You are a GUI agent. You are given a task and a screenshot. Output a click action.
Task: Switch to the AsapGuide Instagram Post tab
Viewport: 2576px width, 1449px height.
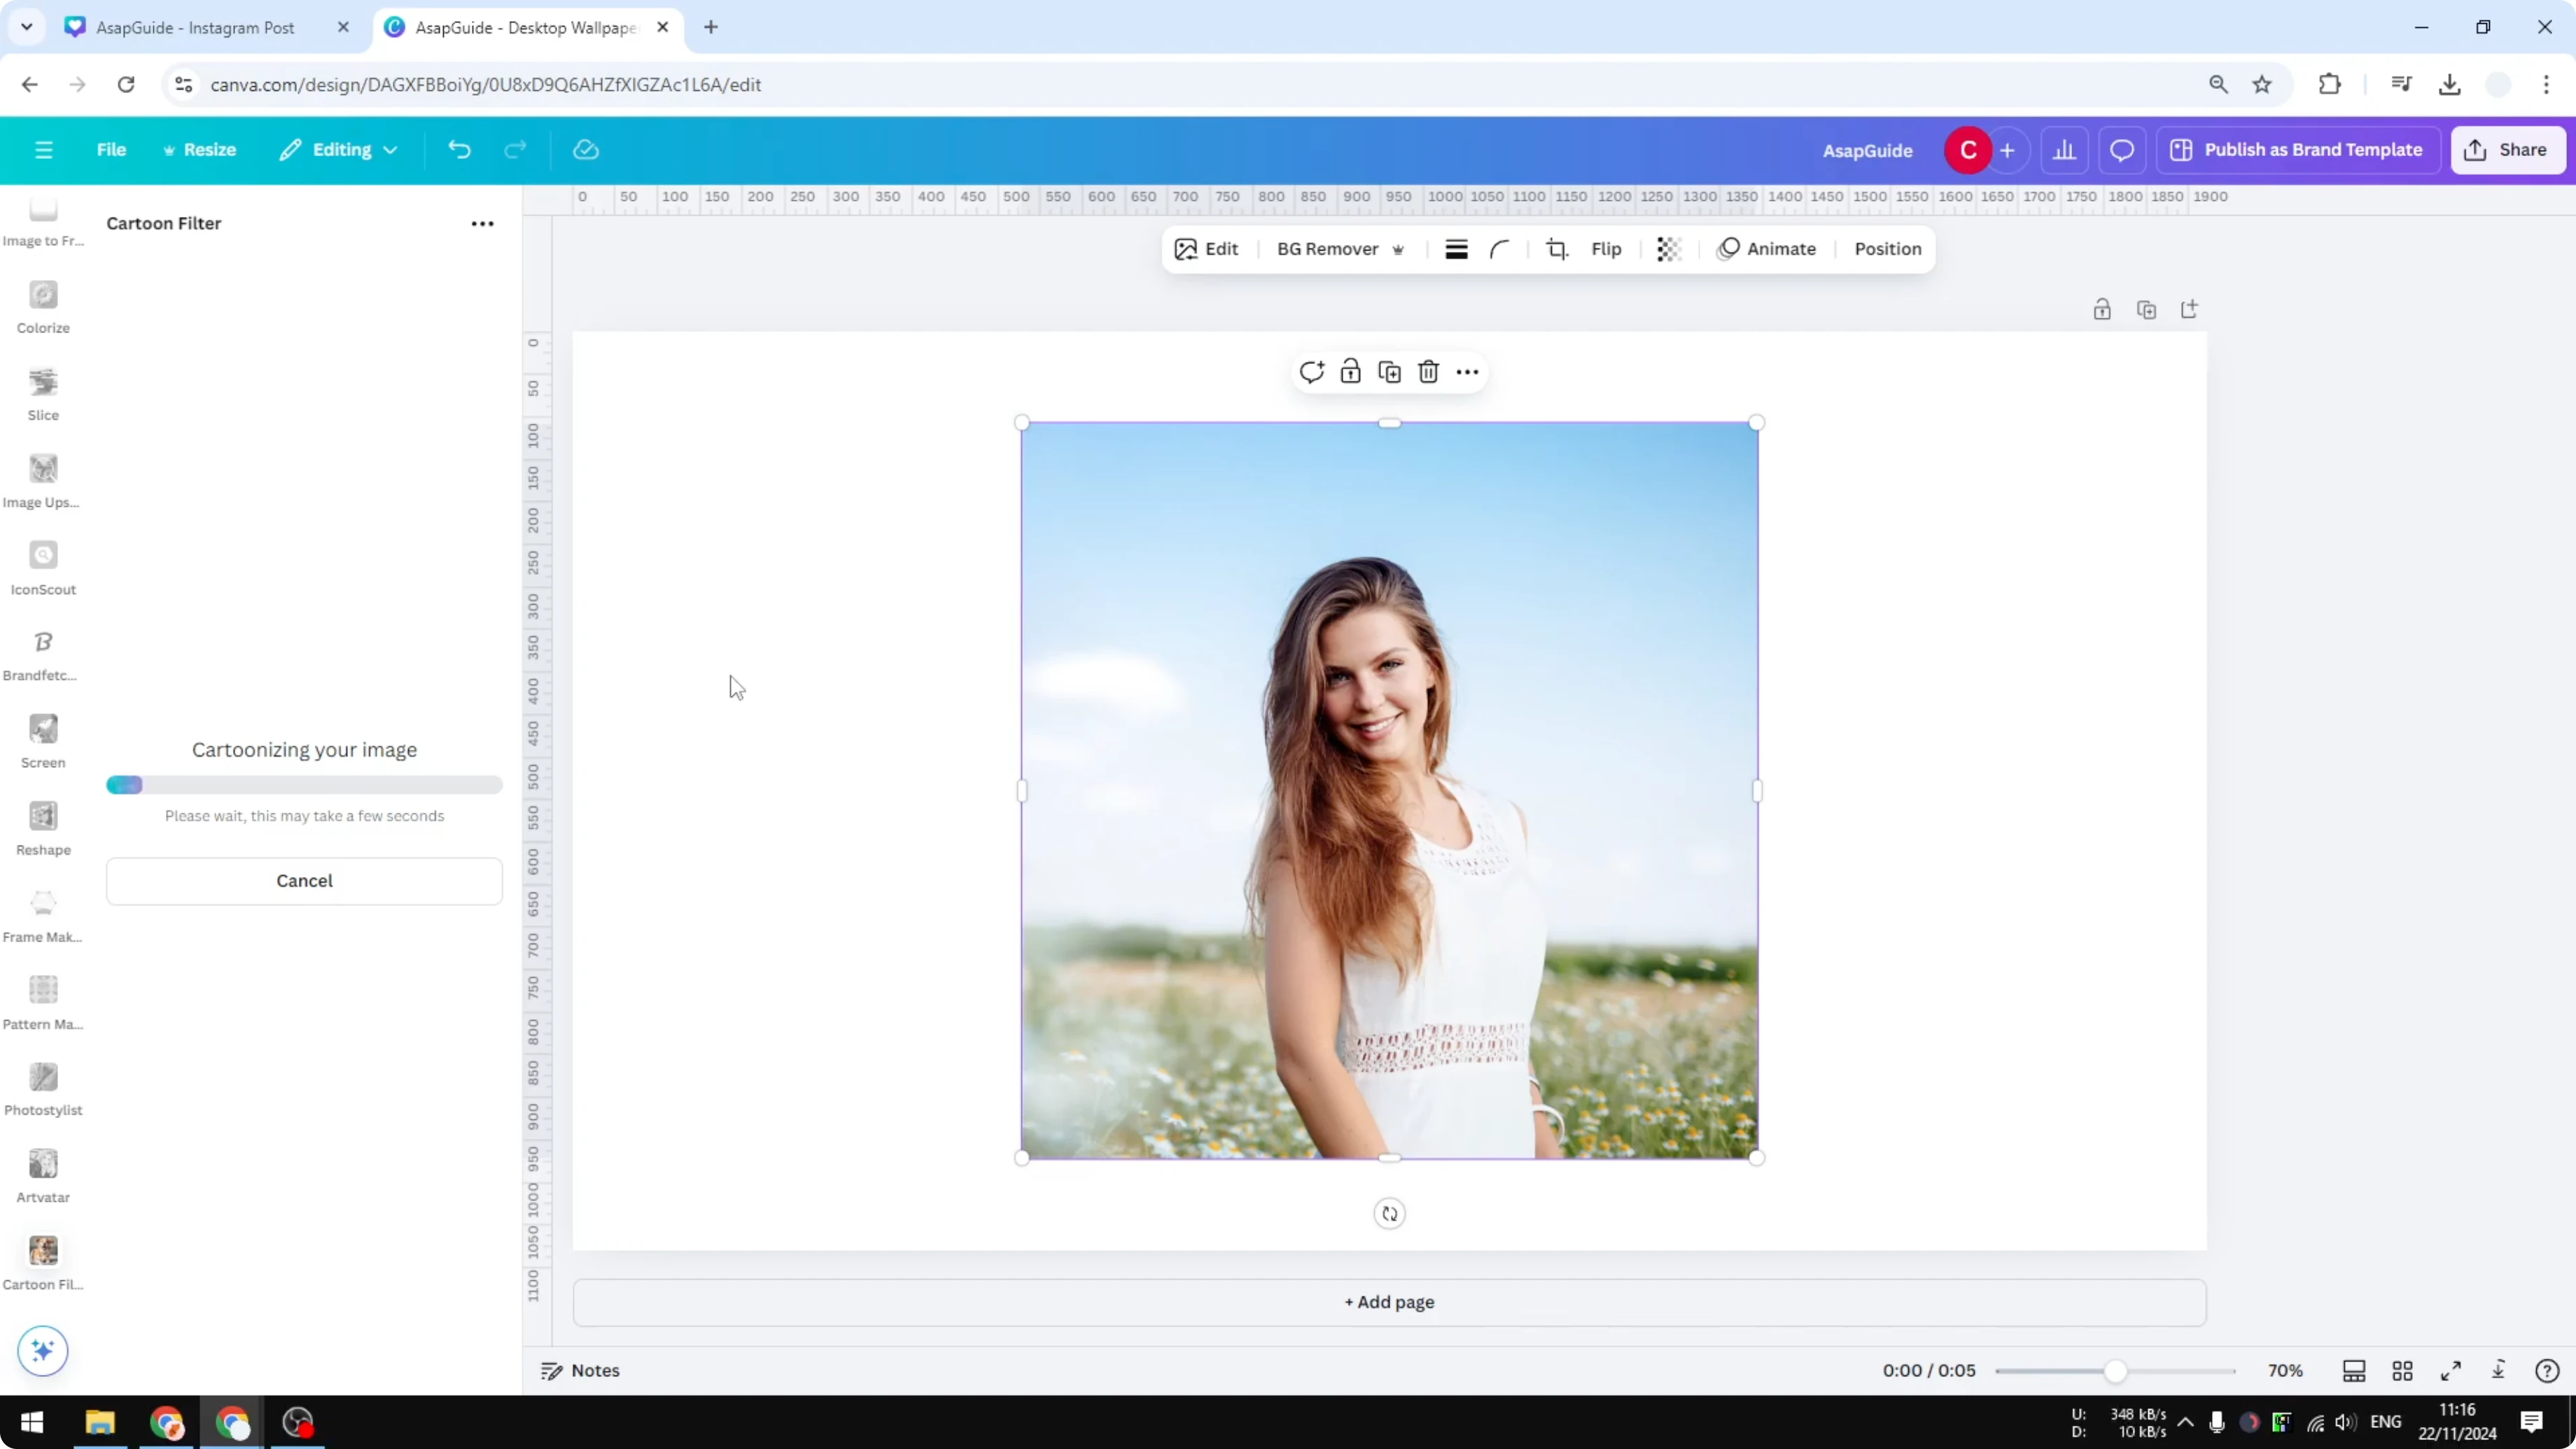[195, 27]
